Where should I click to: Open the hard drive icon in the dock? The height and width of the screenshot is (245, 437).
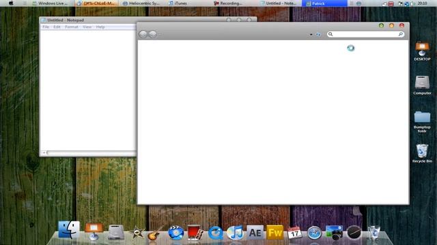tap(116, 232)
